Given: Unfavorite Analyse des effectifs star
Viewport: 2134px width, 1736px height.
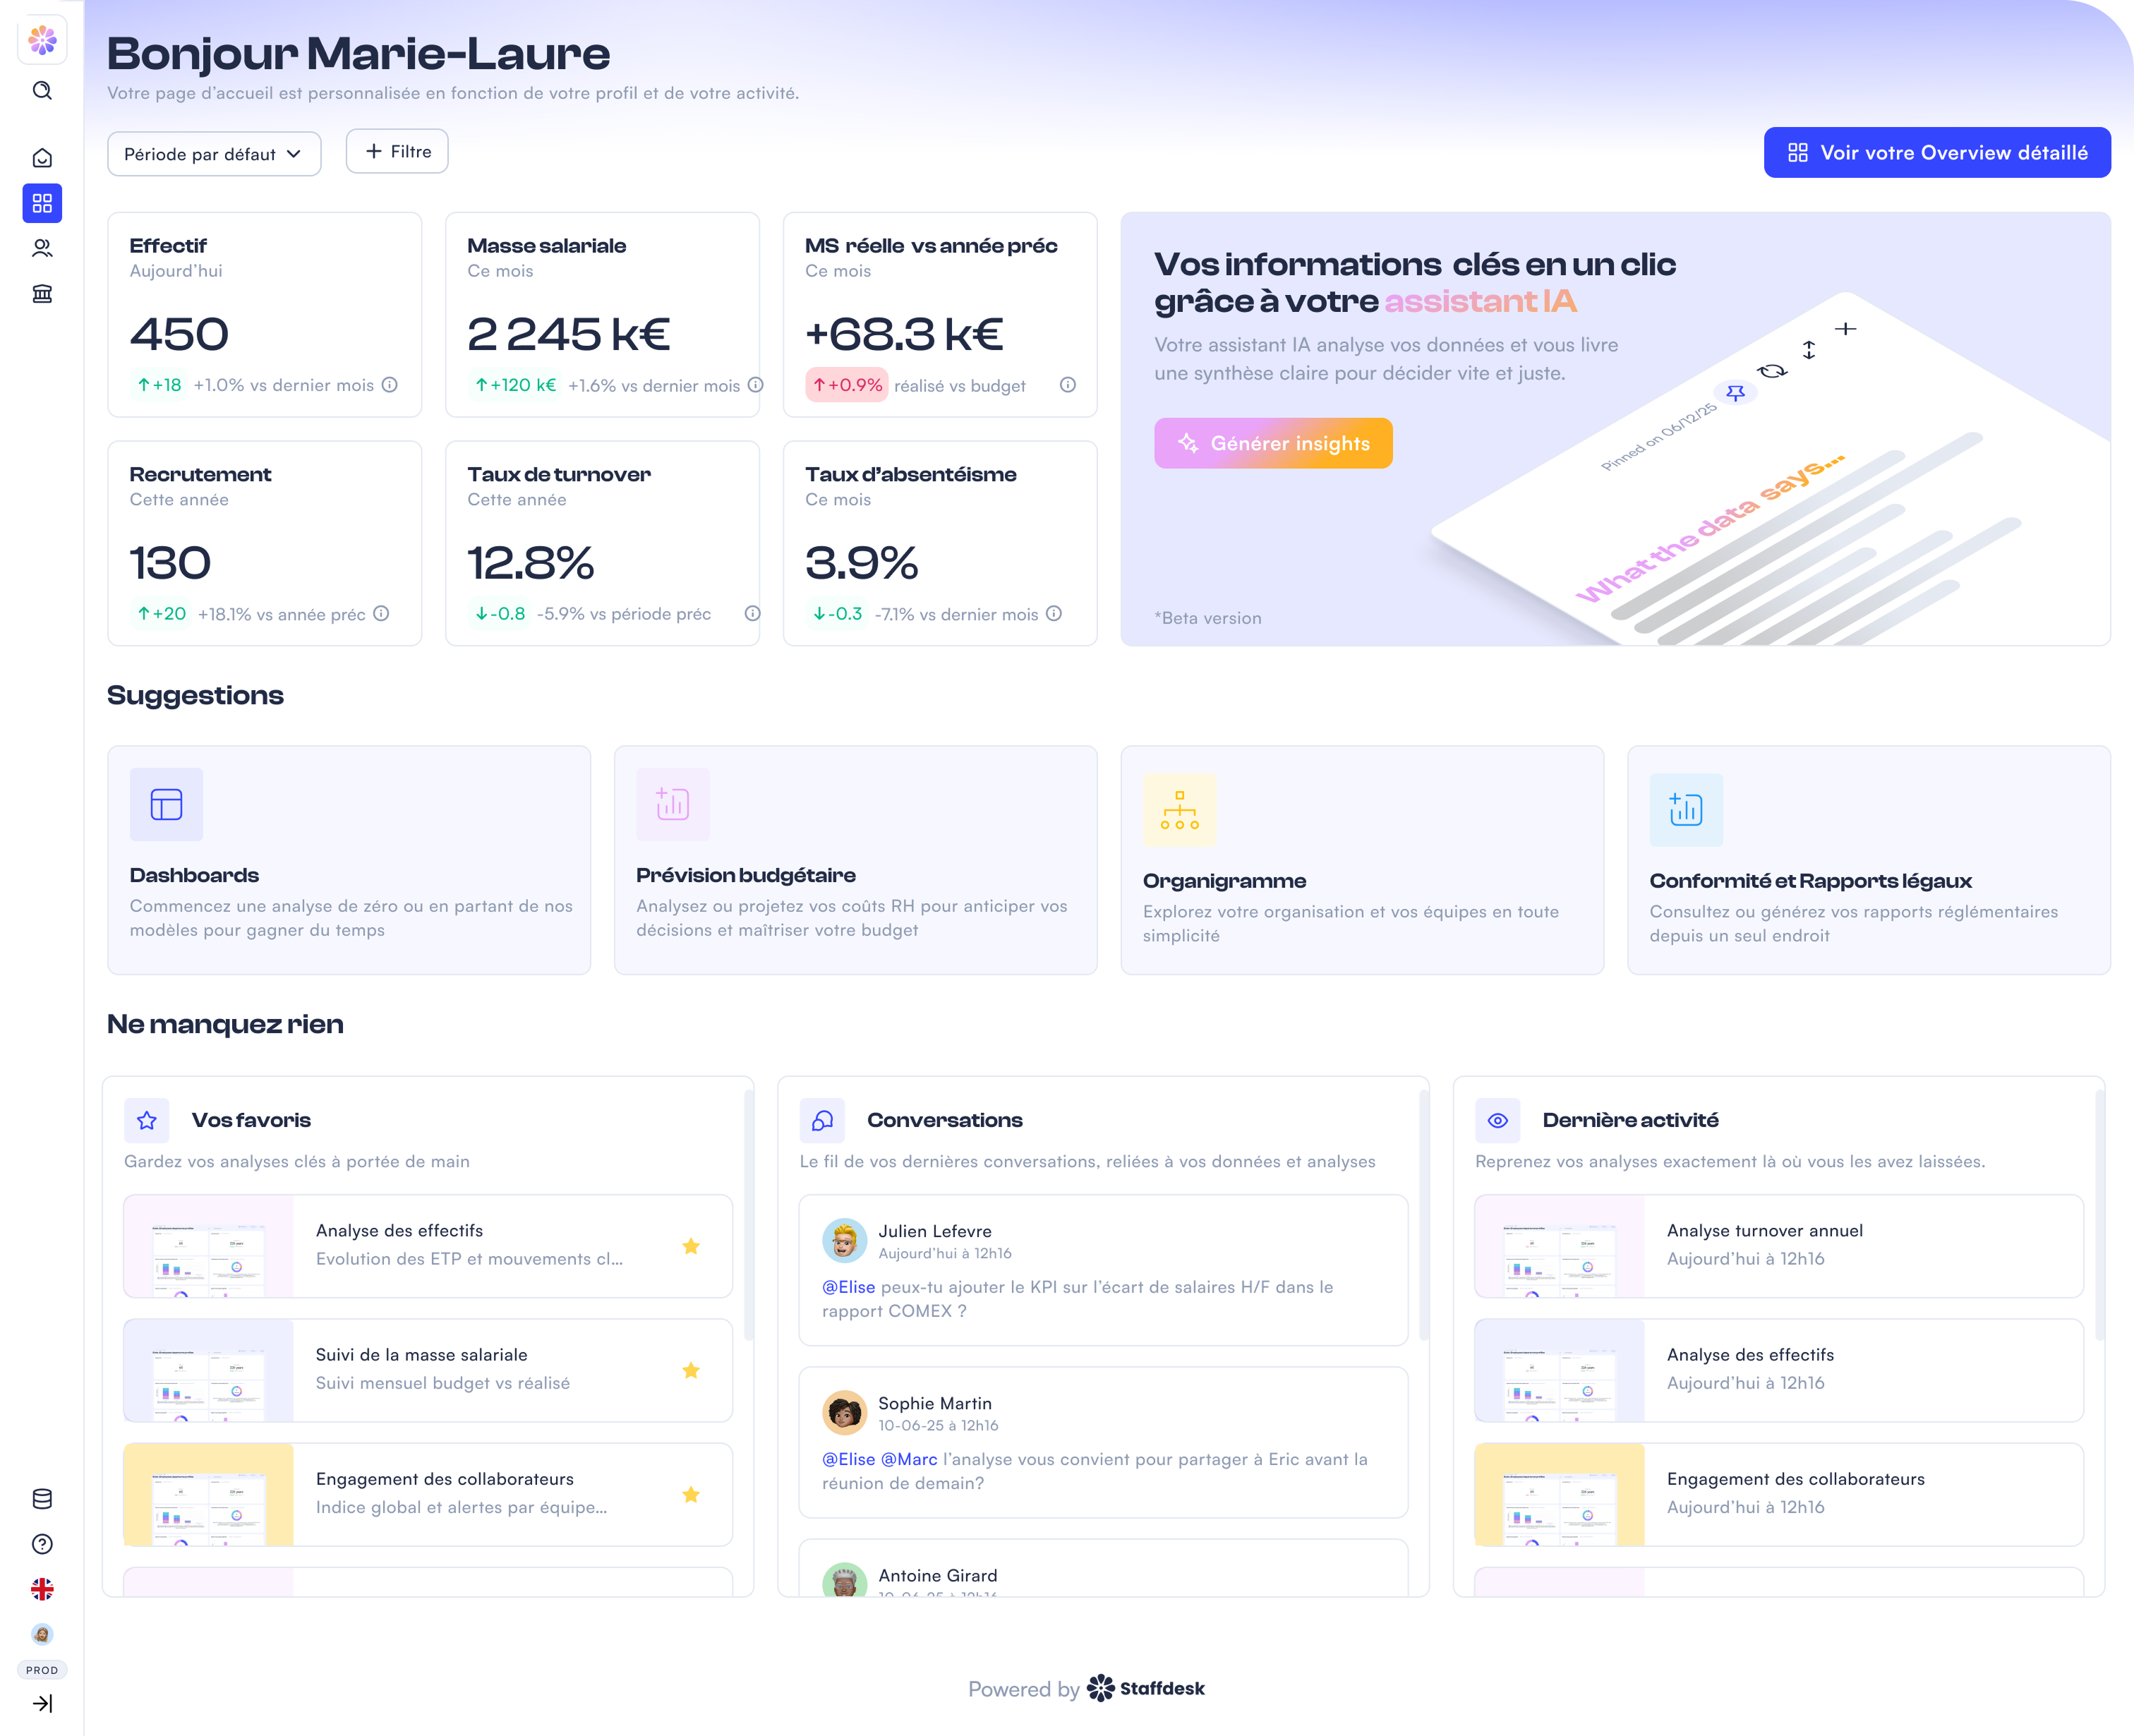Looking at the screenshot, I should click(x=690, y=1246).
